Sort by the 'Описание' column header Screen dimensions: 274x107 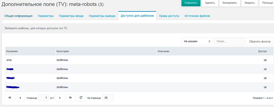207,51
